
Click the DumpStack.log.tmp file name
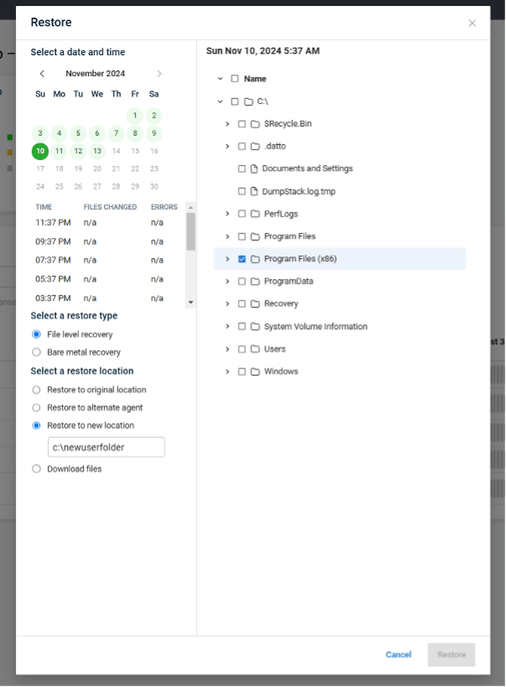pyautogui.click(x=299, y=192)
